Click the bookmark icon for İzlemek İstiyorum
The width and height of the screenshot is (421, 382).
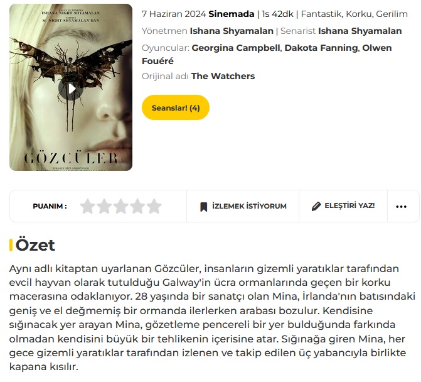click(204, 207)
